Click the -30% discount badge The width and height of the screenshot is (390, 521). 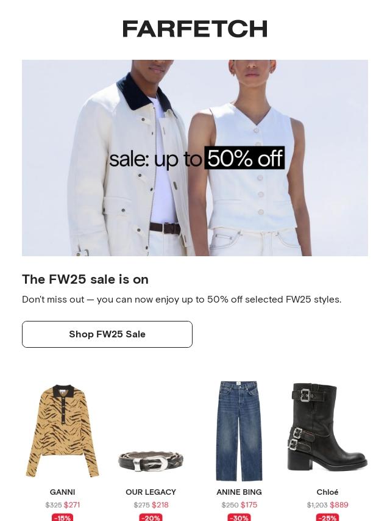pyautogui.click(x=239, y=517)
